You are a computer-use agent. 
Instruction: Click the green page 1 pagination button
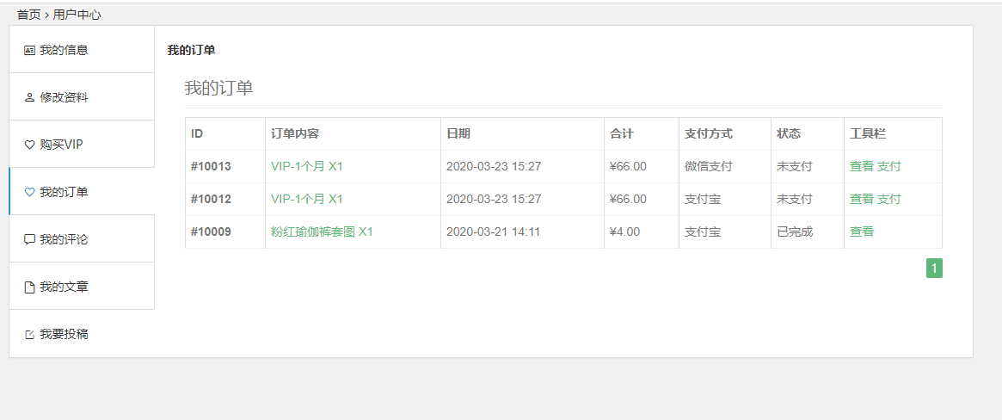click(x=934, y=269)
